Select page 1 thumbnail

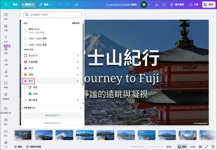coord(23,135)
